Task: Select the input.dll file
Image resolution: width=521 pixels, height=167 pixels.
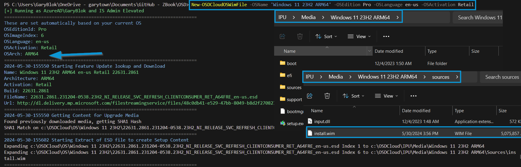Action: point(322,121)
